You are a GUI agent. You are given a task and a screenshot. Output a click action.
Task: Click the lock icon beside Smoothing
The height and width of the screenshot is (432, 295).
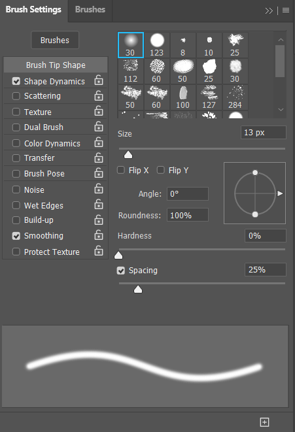click(99, 235)
